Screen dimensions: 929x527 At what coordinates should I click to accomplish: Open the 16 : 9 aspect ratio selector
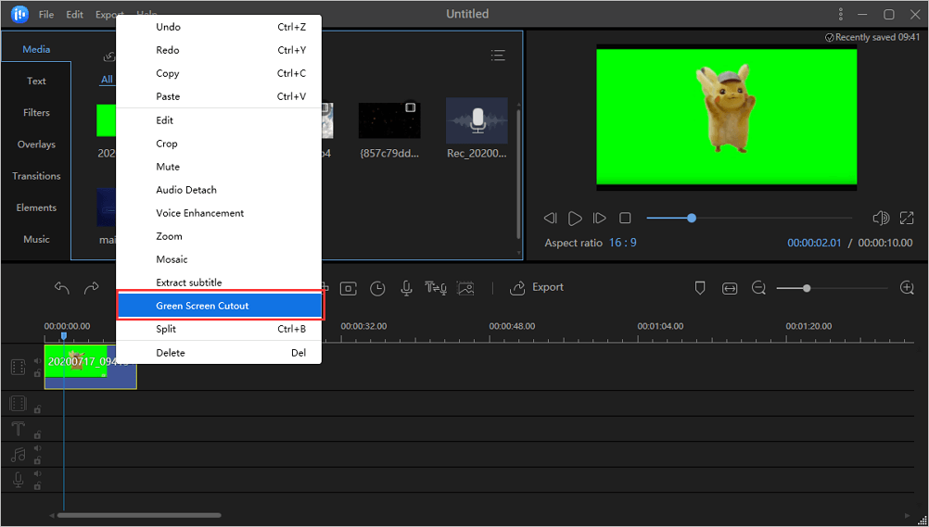tap(622, 243)
